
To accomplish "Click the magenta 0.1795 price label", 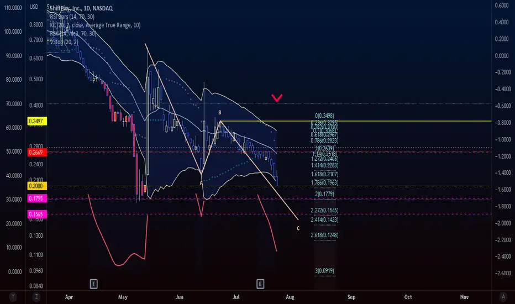I will tap(36, 198).
